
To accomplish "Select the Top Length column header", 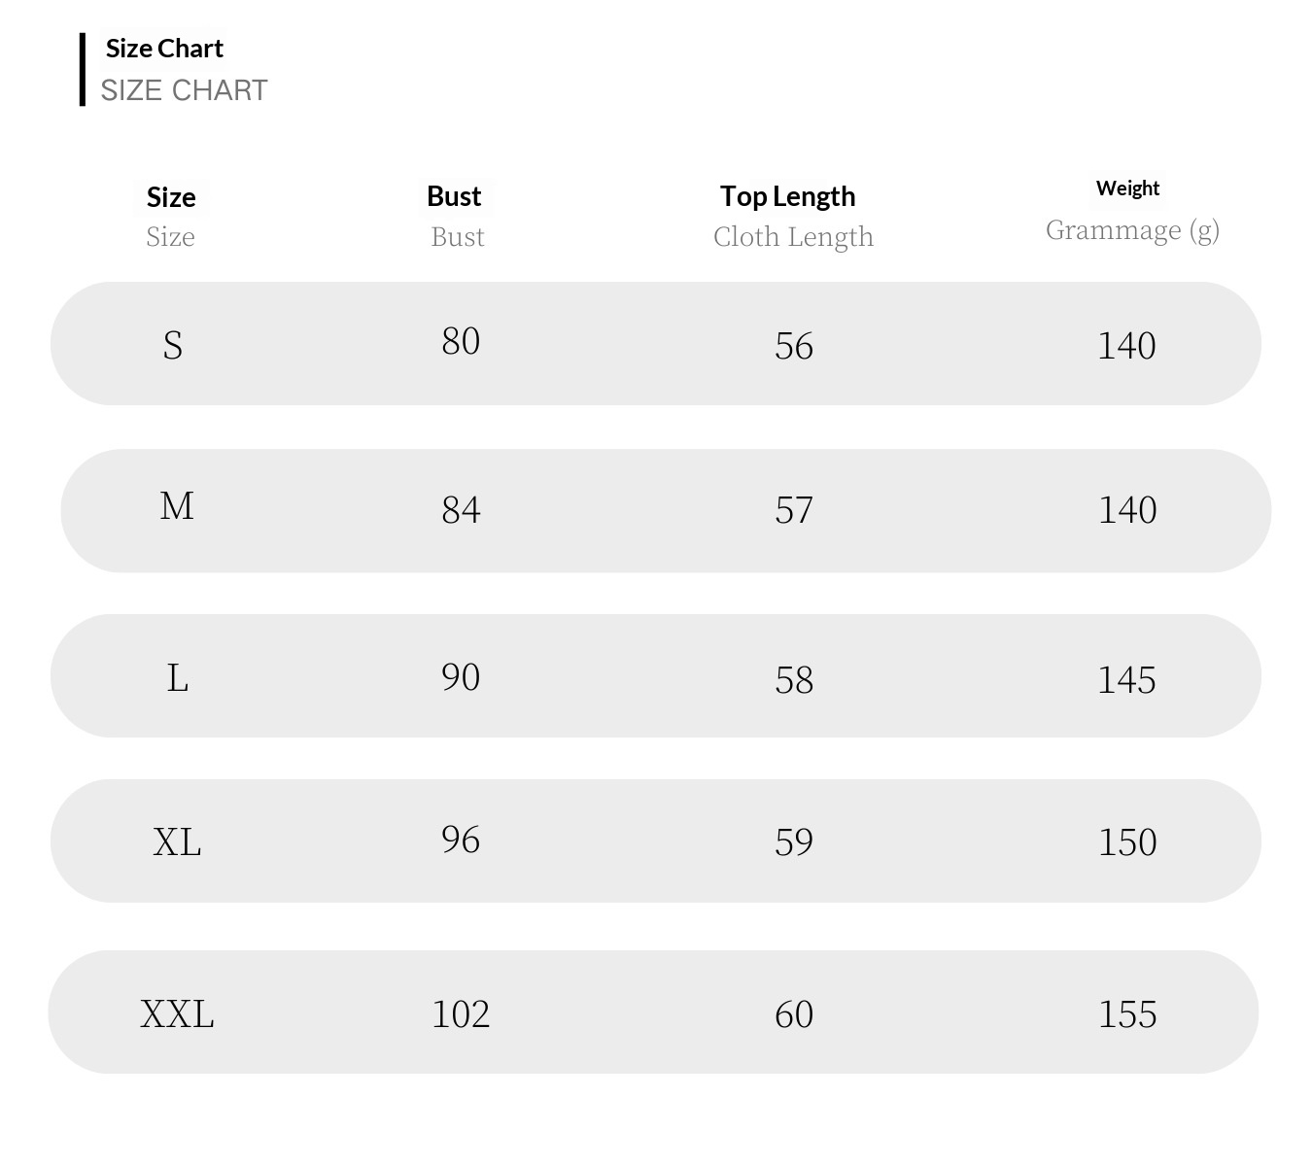I will 787,196.
